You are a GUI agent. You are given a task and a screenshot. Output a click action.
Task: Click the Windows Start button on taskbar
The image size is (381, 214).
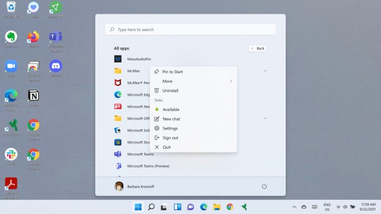[138, 207]
